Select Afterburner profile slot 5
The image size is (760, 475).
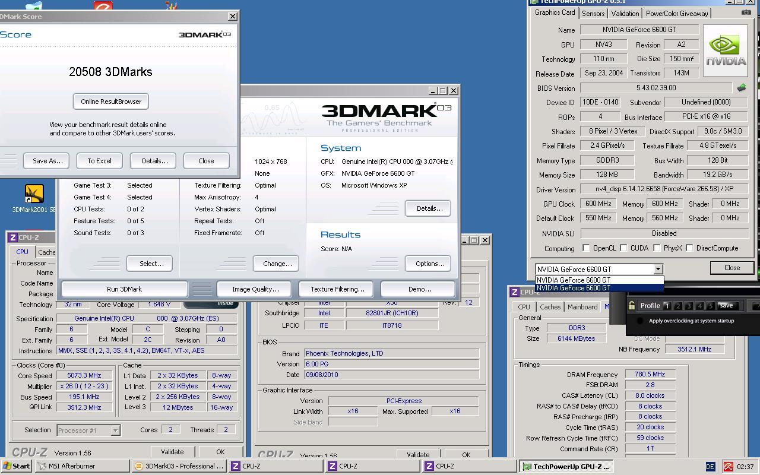(x=710, y=306)
